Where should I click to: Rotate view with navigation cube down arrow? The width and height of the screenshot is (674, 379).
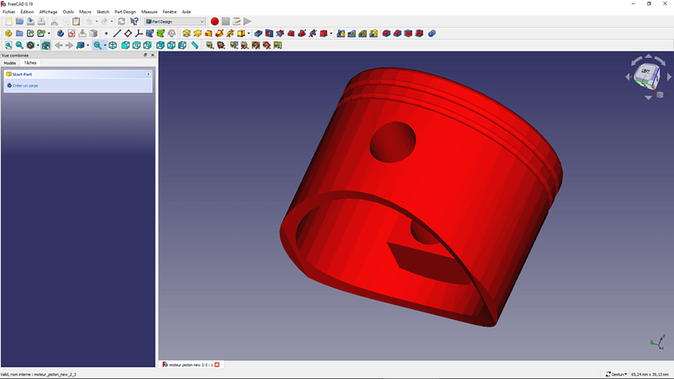pyautogui.click(x=648, y=98)
